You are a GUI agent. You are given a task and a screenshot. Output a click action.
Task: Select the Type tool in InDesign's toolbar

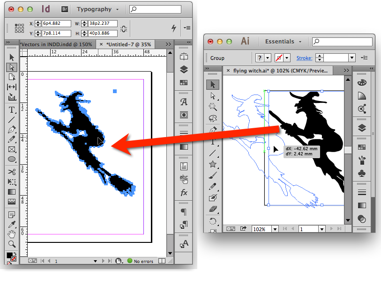click(13, 109)
